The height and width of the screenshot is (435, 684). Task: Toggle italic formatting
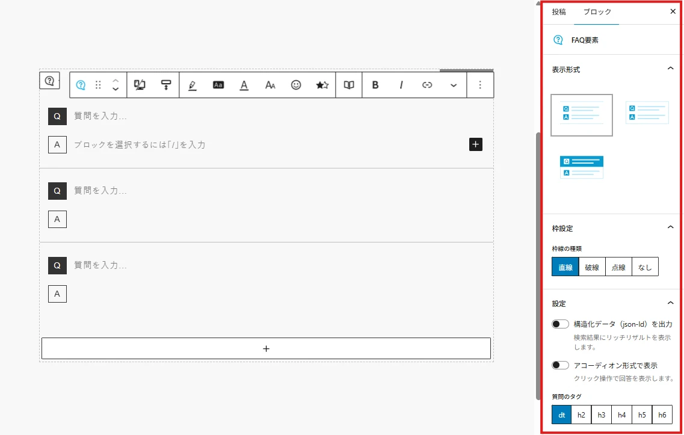(x=401, y=85)
